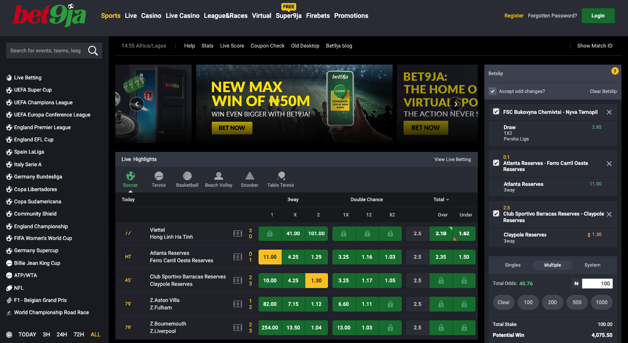The width and height of the screenshot is (628, 343).
Task: Uncheck Club Sportivo Barracas betslip selection
Action: [496, 213]
